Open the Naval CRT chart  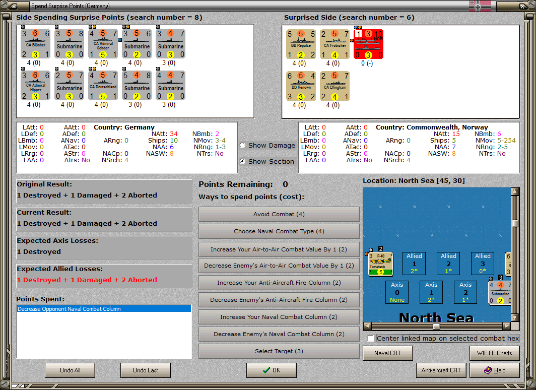point(388,353)
